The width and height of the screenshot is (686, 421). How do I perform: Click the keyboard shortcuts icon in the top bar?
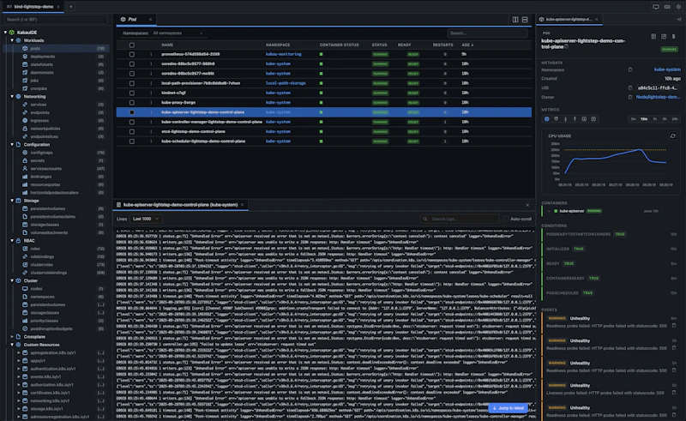667,7
